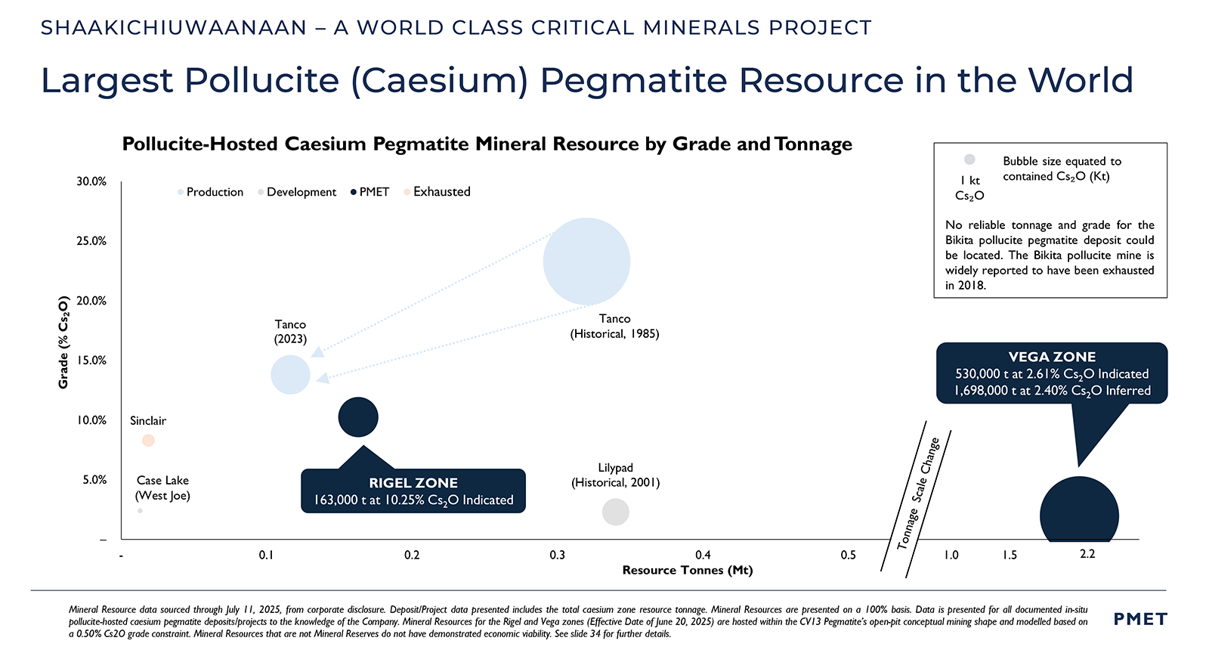The height and width of the screenshot is (650, 1209).
Task: Click the 1 kt Cs2O reference bubble
Action: (x=969, y=159)
